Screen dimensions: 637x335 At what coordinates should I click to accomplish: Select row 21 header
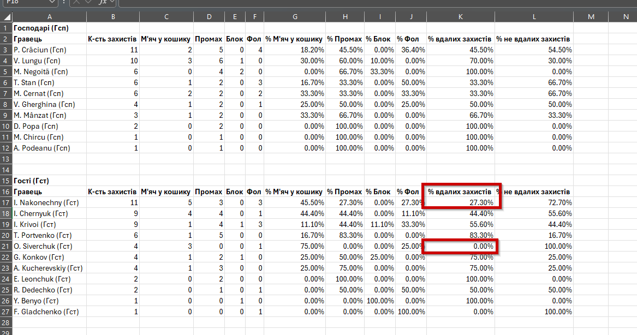pyautogui.click(x=5, y=246)
